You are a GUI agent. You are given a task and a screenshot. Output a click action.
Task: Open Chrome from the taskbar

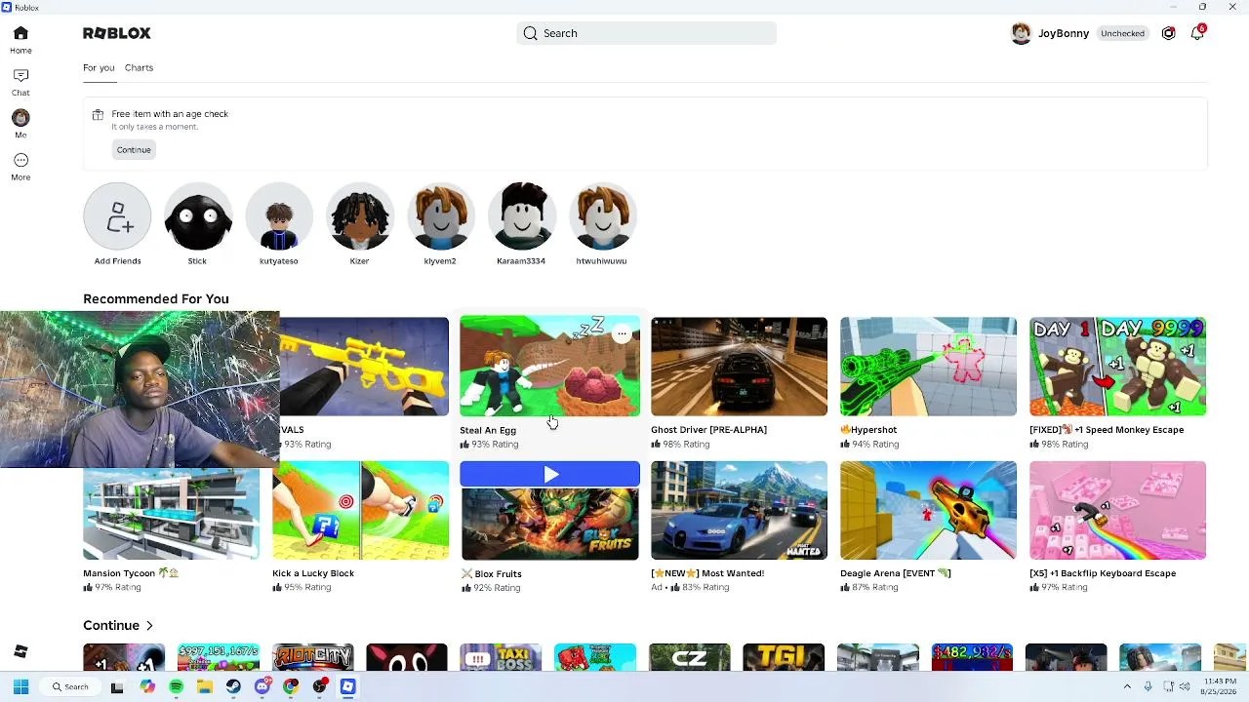(291, 686)
